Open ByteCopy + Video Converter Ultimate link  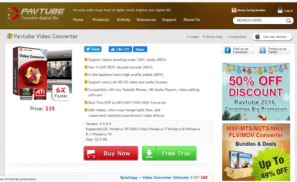pyautogui.click(x=155, y=177)
